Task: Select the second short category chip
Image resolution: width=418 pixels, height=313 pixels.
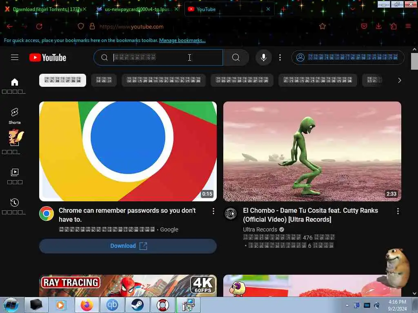Action: pos(104,80)
